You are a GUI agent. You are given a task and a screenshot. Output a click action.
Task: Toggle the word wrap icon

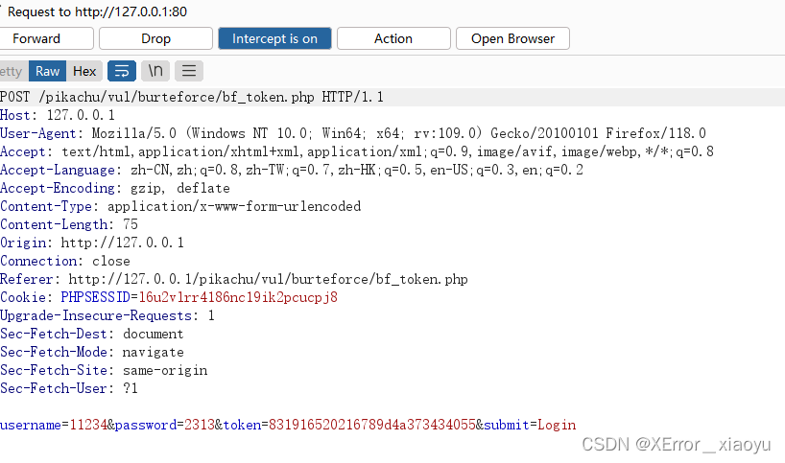pos(121,71)
